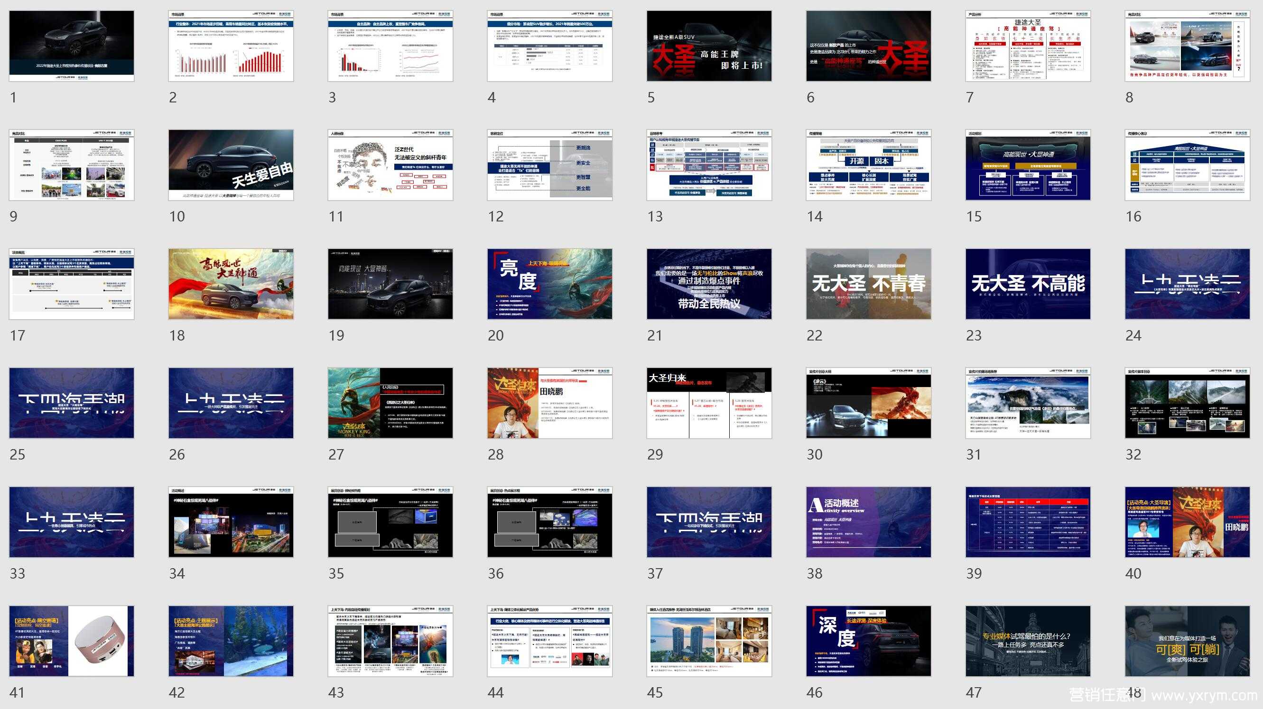Image resolution: width=1263 pixels, height=709 pixels.
Task: Select slide 40 活动亮点 大圣导演 thumbnail
Action: (x=1188, y=522)
